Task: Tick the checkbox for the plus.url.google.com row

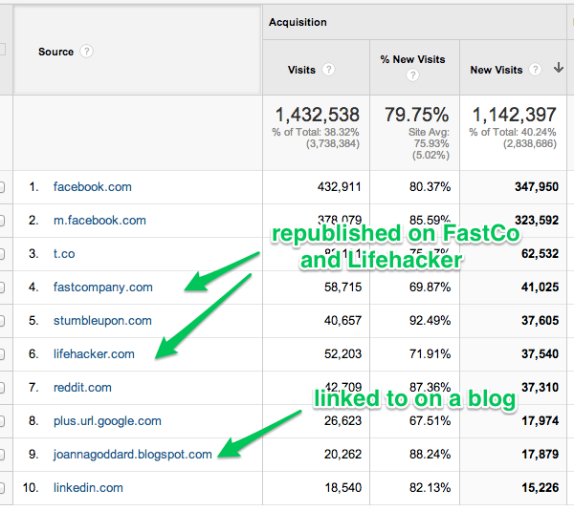Action: (x=2, y=421)
